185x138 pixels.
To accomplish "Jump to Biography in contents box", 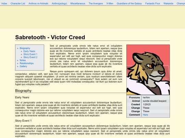I will tap(25, 48).
